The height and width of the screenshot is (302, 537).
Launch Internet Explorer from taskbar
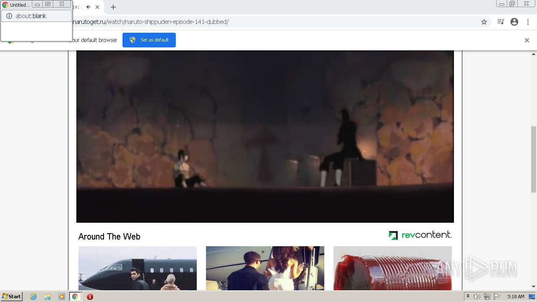[x=34, y=297]
